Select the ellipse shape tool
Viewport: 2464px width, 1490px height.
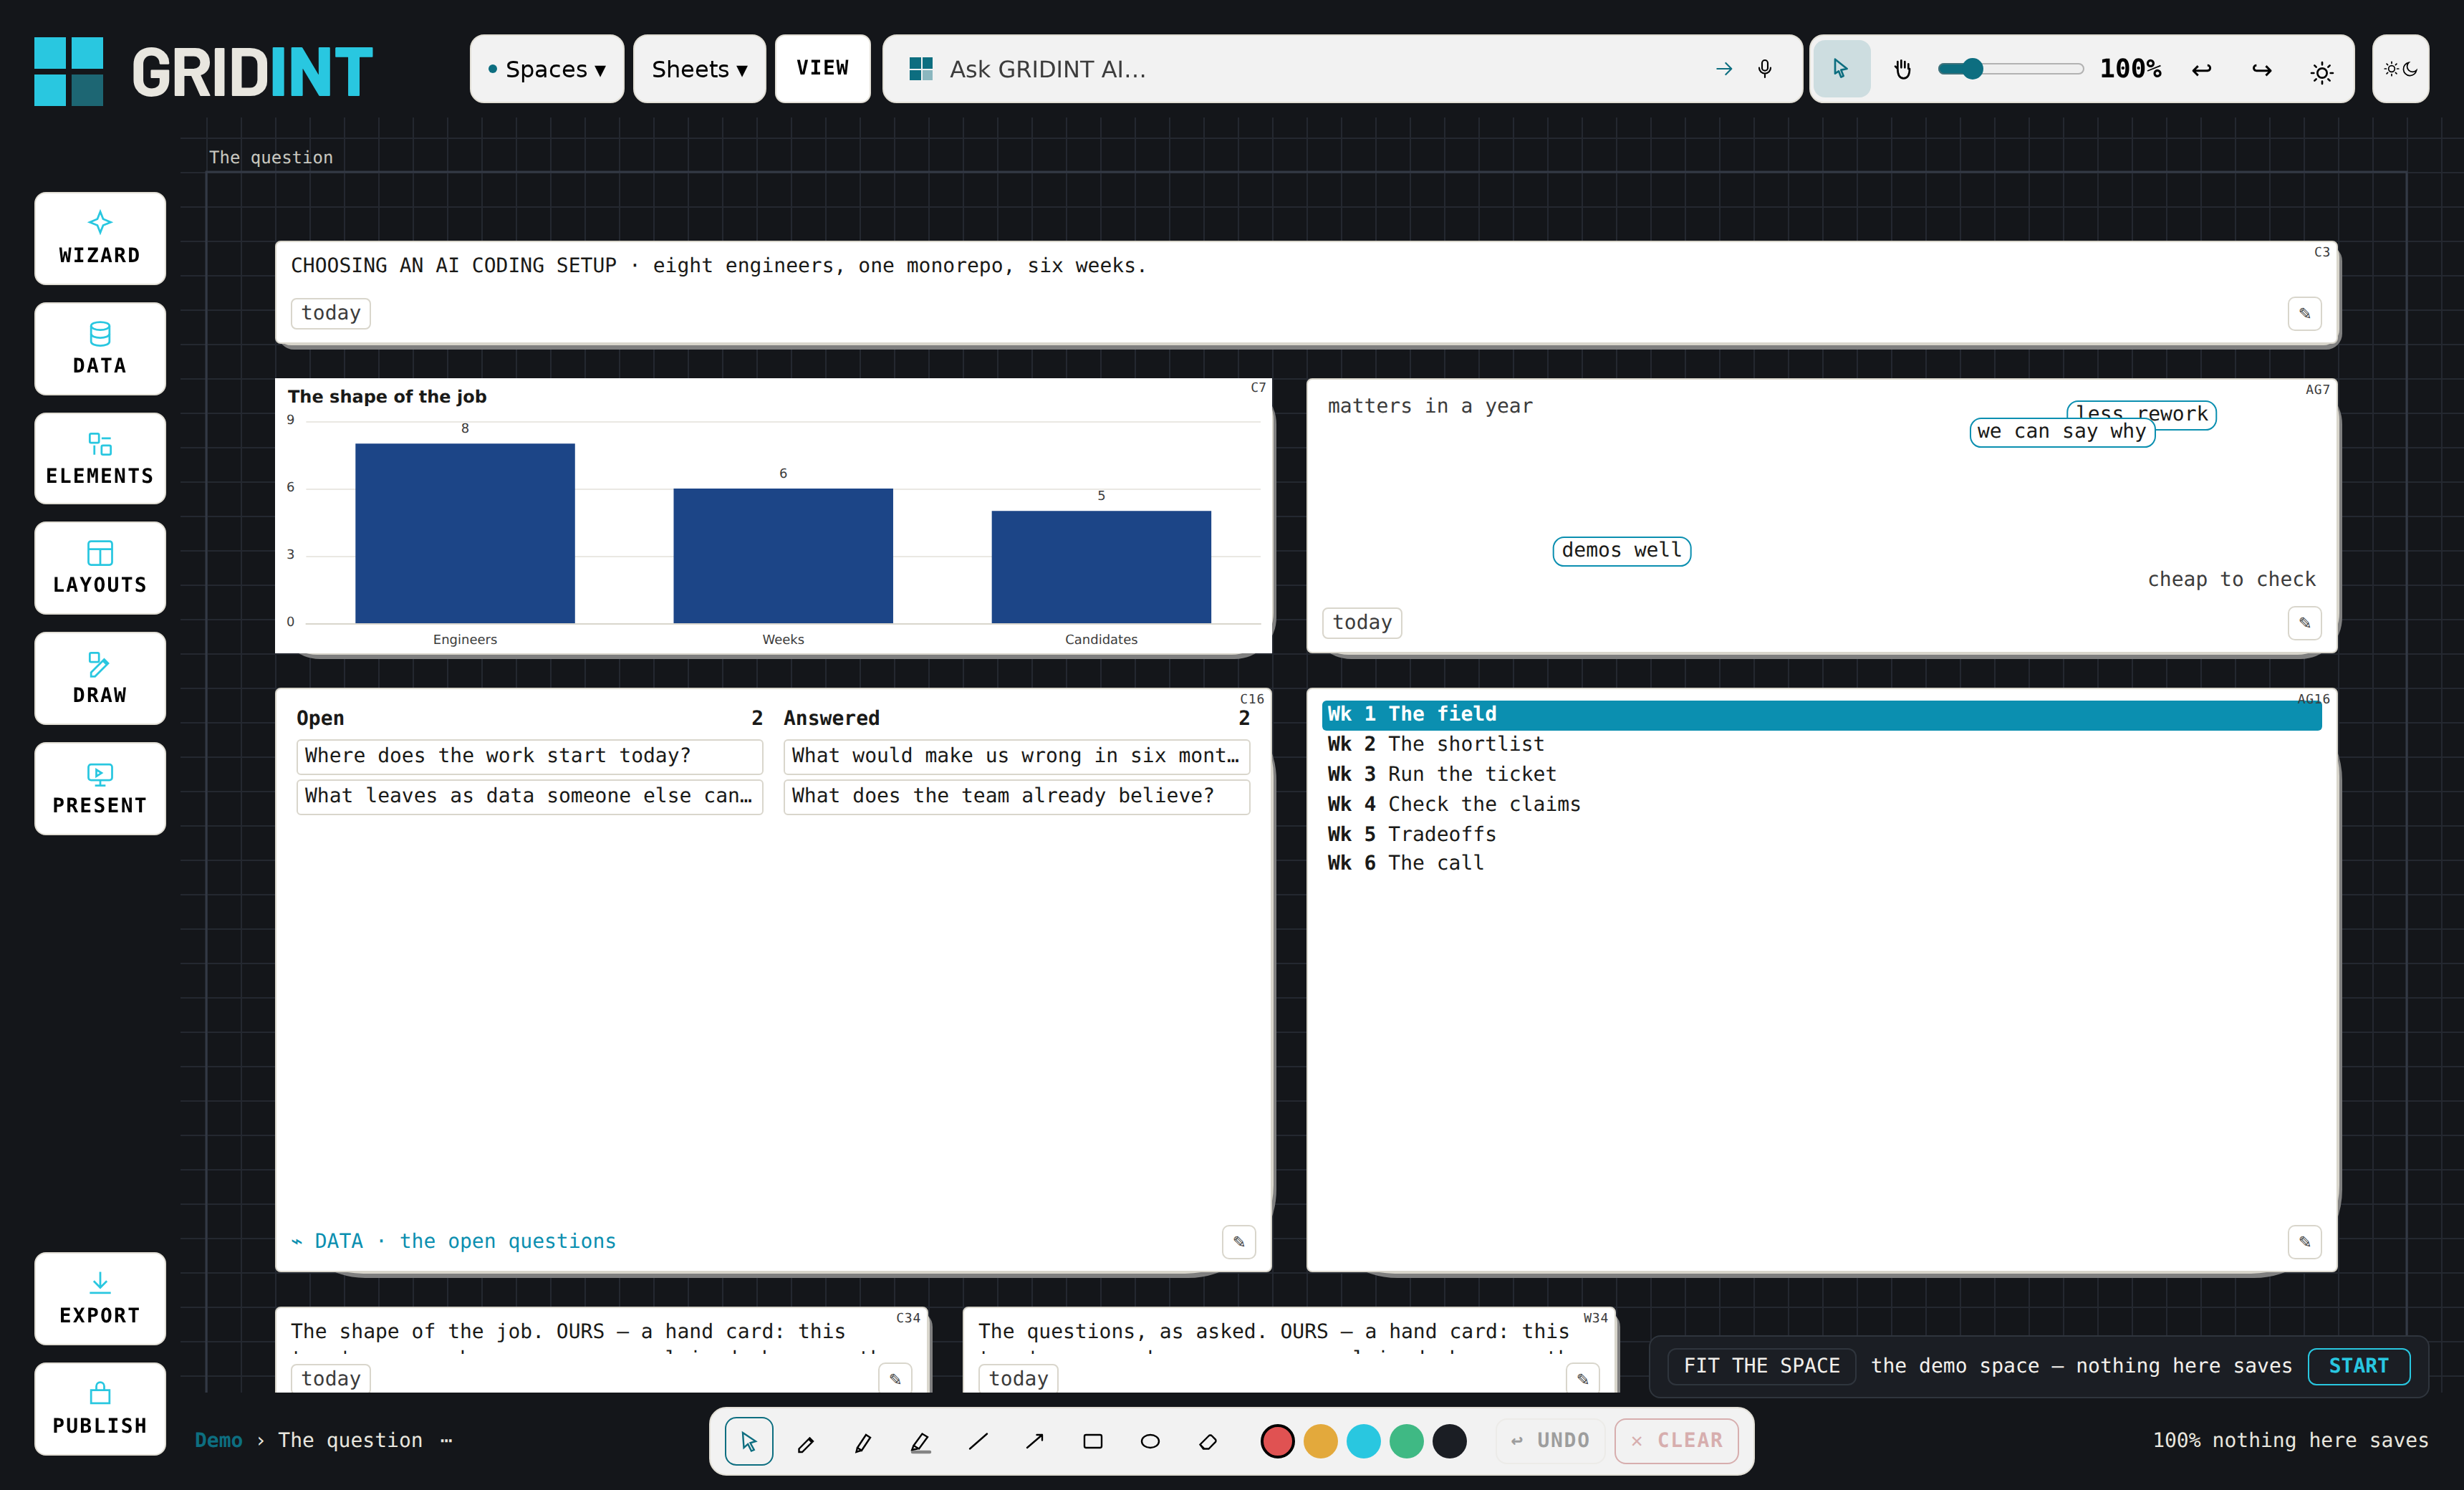tap(1150, 1441)
